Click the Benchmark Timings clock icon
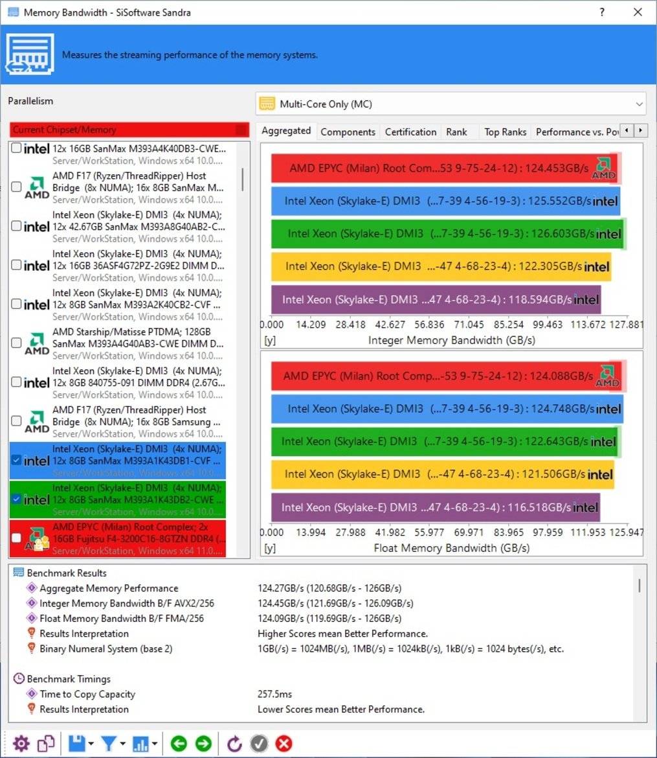The width and height of the screenshot is (657, 758). click(18, 679)
